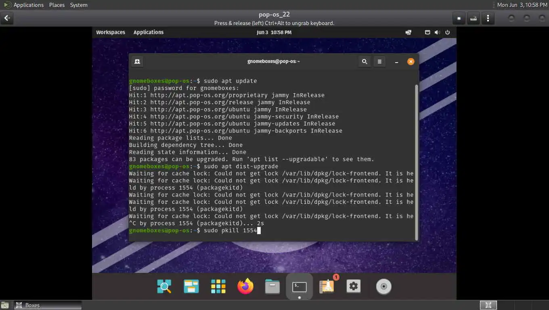Click the host panel icon beside Applications

pyautogui.click(x=7, y=5)
